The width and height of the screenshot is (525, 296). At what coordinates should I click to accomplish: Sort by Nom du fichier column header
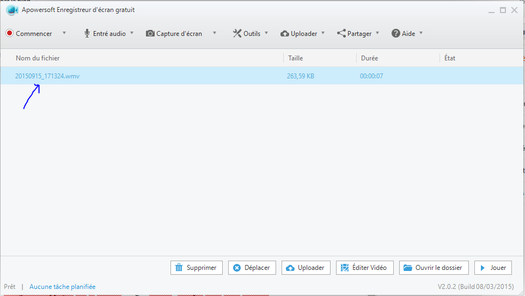point(38,58)
